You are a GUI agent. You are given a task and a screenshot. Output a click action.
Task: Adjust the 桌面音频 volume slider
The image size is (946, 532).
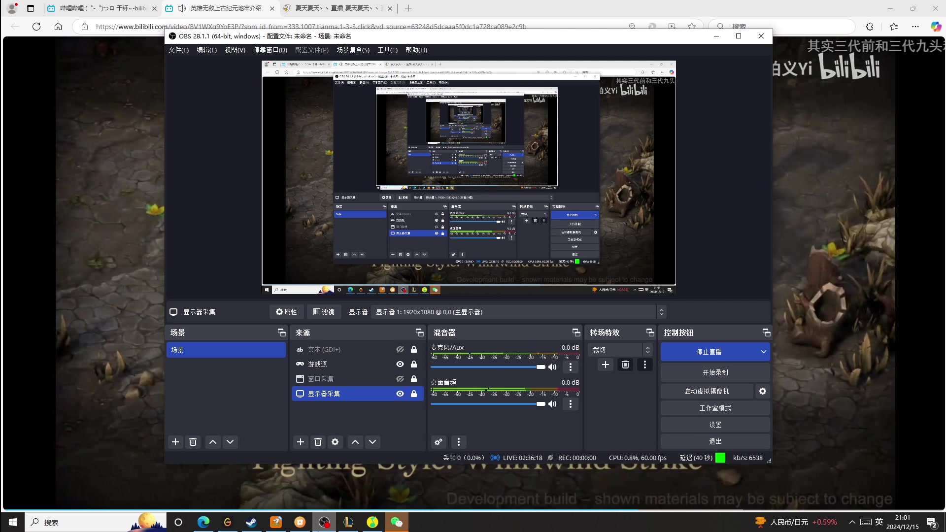[x=488, y=404]
